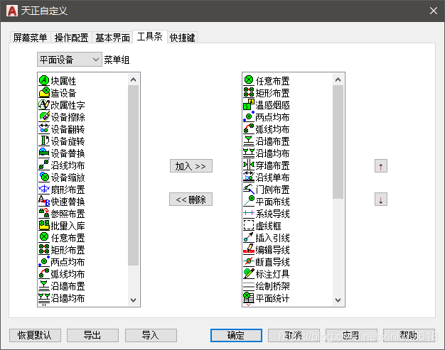Click the 断直导线 icon
445x350 pixels.
[x=249, y=261]
